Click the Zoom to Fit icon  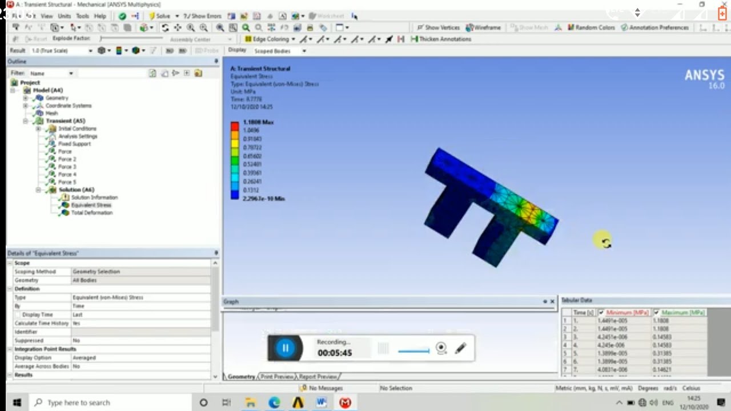point(220,27)
